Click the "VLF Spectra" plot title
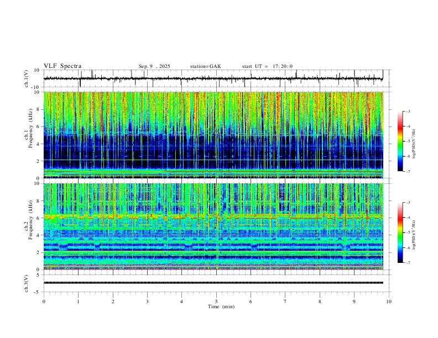Image resolution: width=438 pixels, height=338 pixels. point(62,66)
